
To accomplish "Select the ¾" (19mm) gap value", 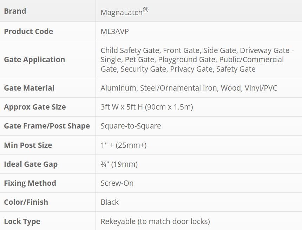I will (119, 164).
